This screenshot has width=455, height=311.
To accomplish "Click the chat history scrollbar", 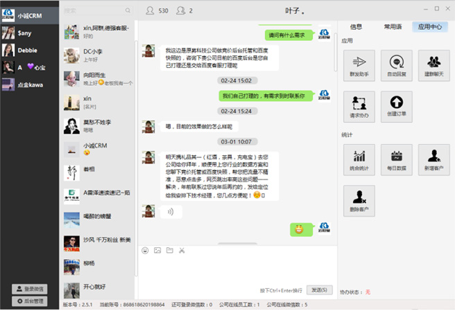I will (336, 52).
